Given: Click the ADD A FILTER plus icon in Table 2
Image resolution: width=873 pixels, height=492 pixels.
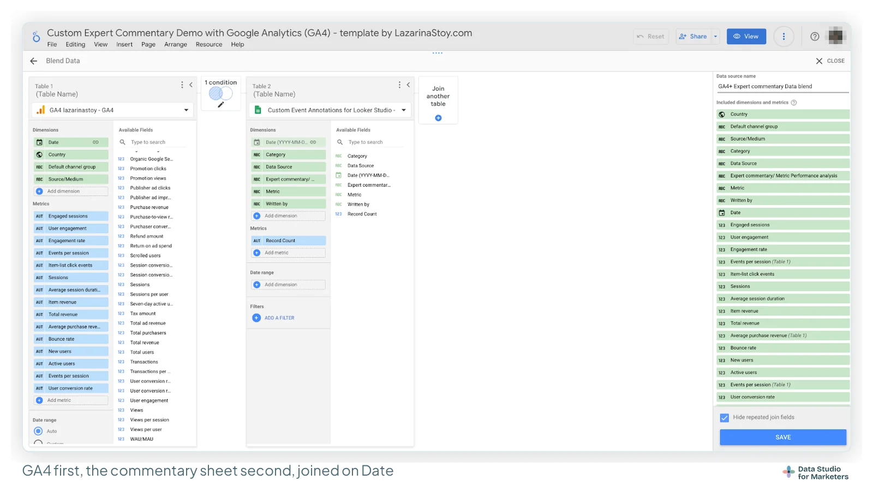Looking at the screenshot, I should (256, 318).
